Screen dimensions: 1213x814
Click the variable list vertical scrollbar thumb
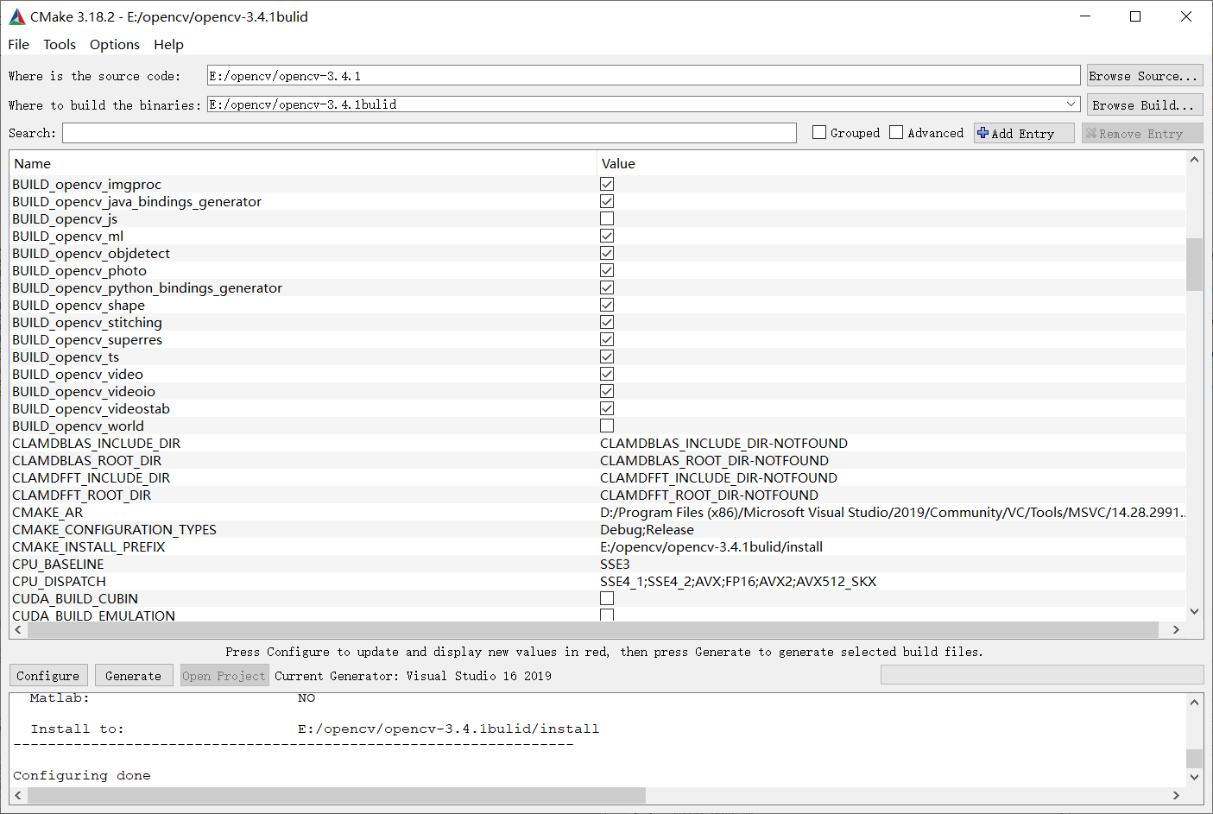(x=1194, y=264)
